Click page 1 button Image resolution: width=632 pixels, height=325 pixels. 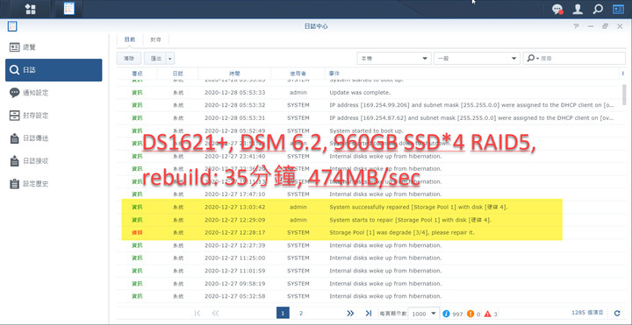(283, 313)
